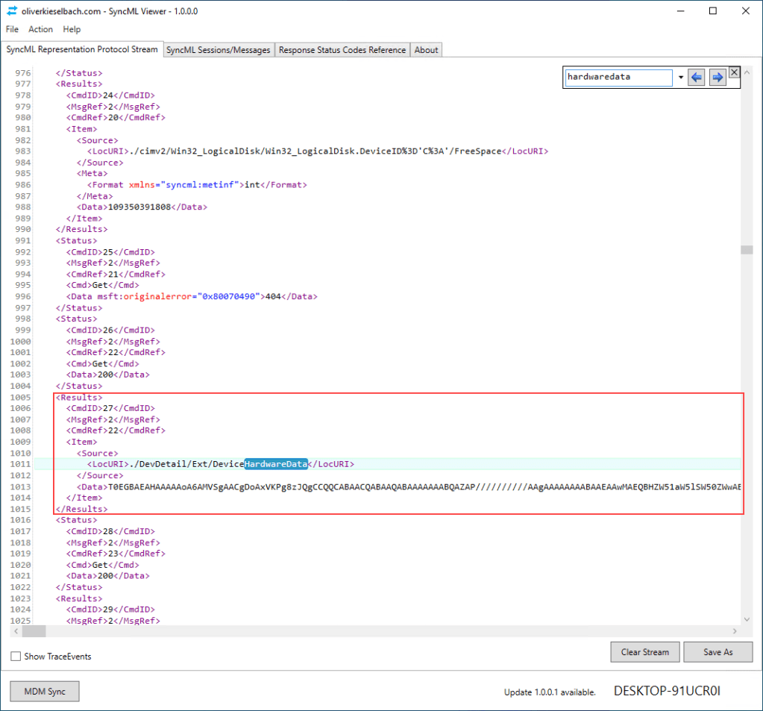Click the blue back arrow in search bar

696,77
